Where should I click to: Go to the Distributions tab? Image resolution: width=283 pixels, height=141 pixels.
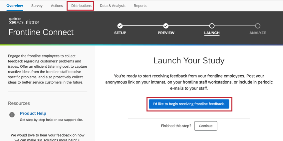[x=81, y=6]
